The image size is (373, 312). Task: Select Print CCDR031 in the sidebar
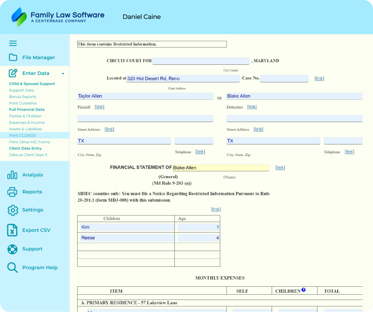[x=22, y=135]
